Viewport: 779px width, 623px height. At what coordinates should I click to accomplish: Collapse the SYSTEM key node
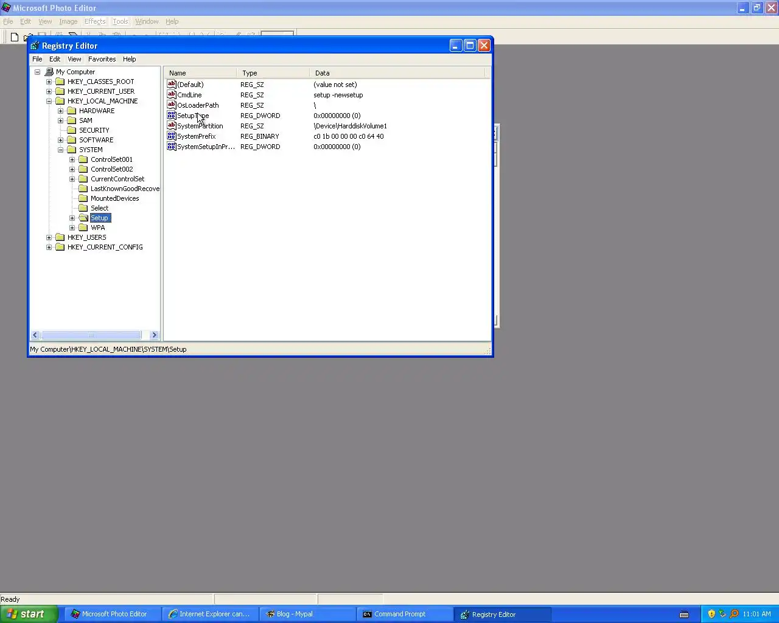(61, 150)
